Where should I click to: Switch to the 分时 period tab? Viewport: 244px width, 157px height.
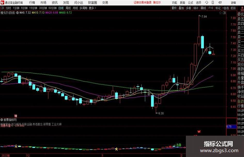pos(8,8)
